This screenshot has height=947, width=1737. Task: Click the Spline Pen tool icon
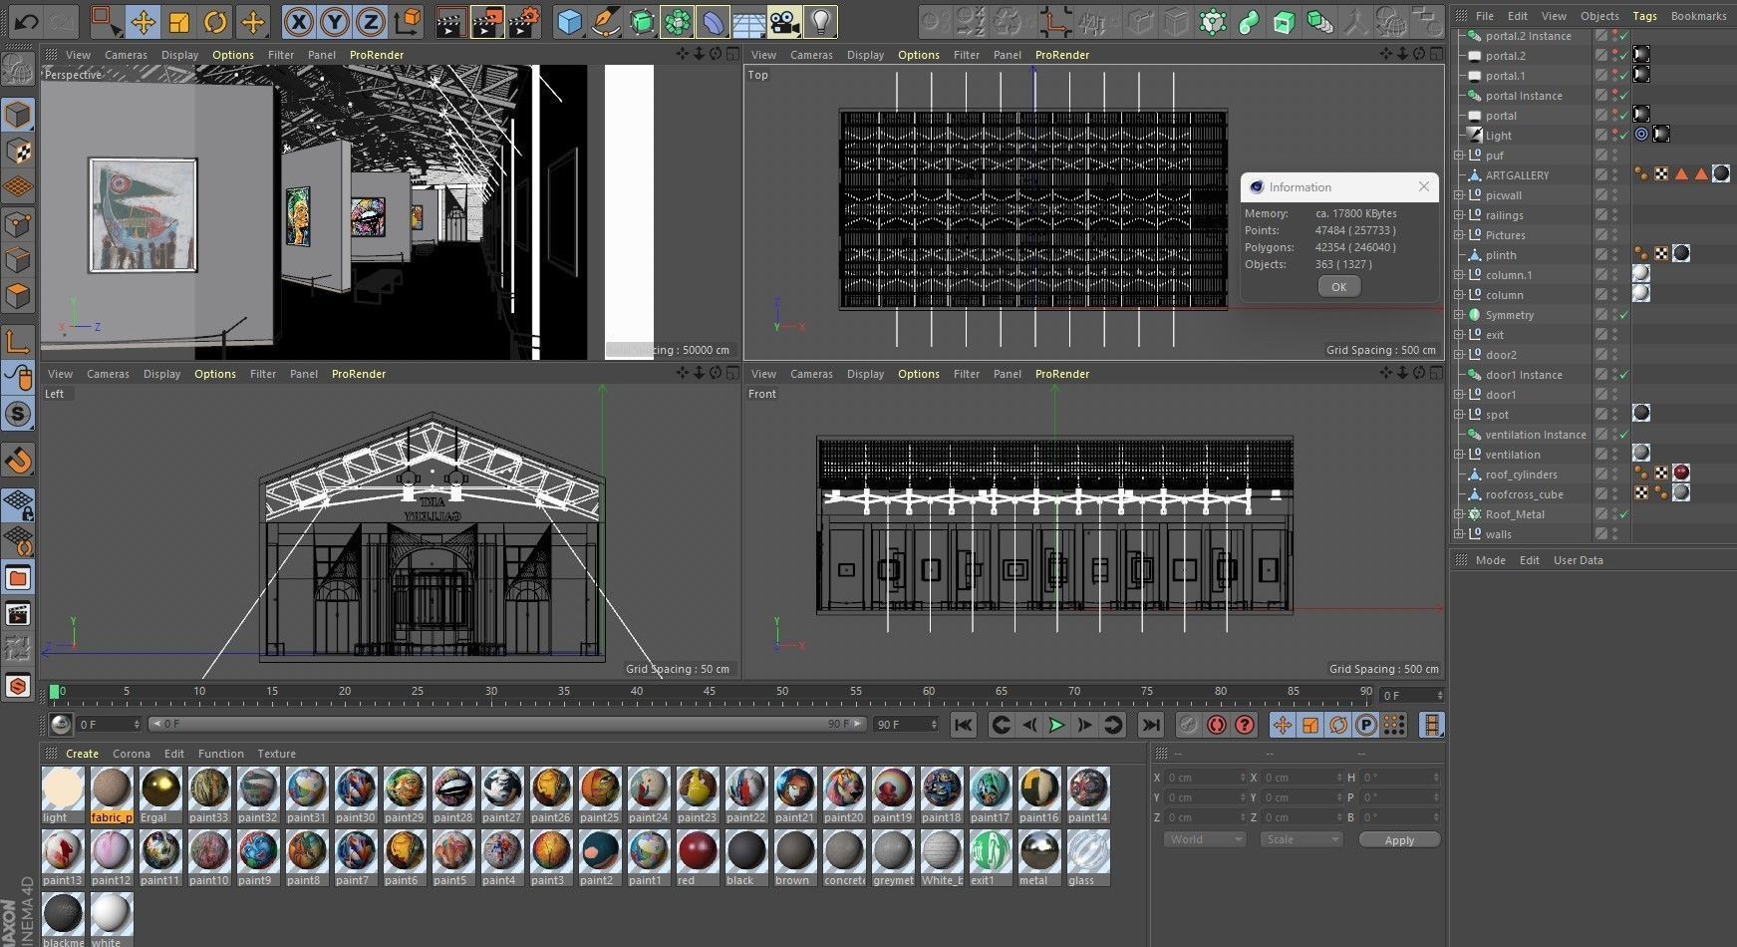coord(605,22)
